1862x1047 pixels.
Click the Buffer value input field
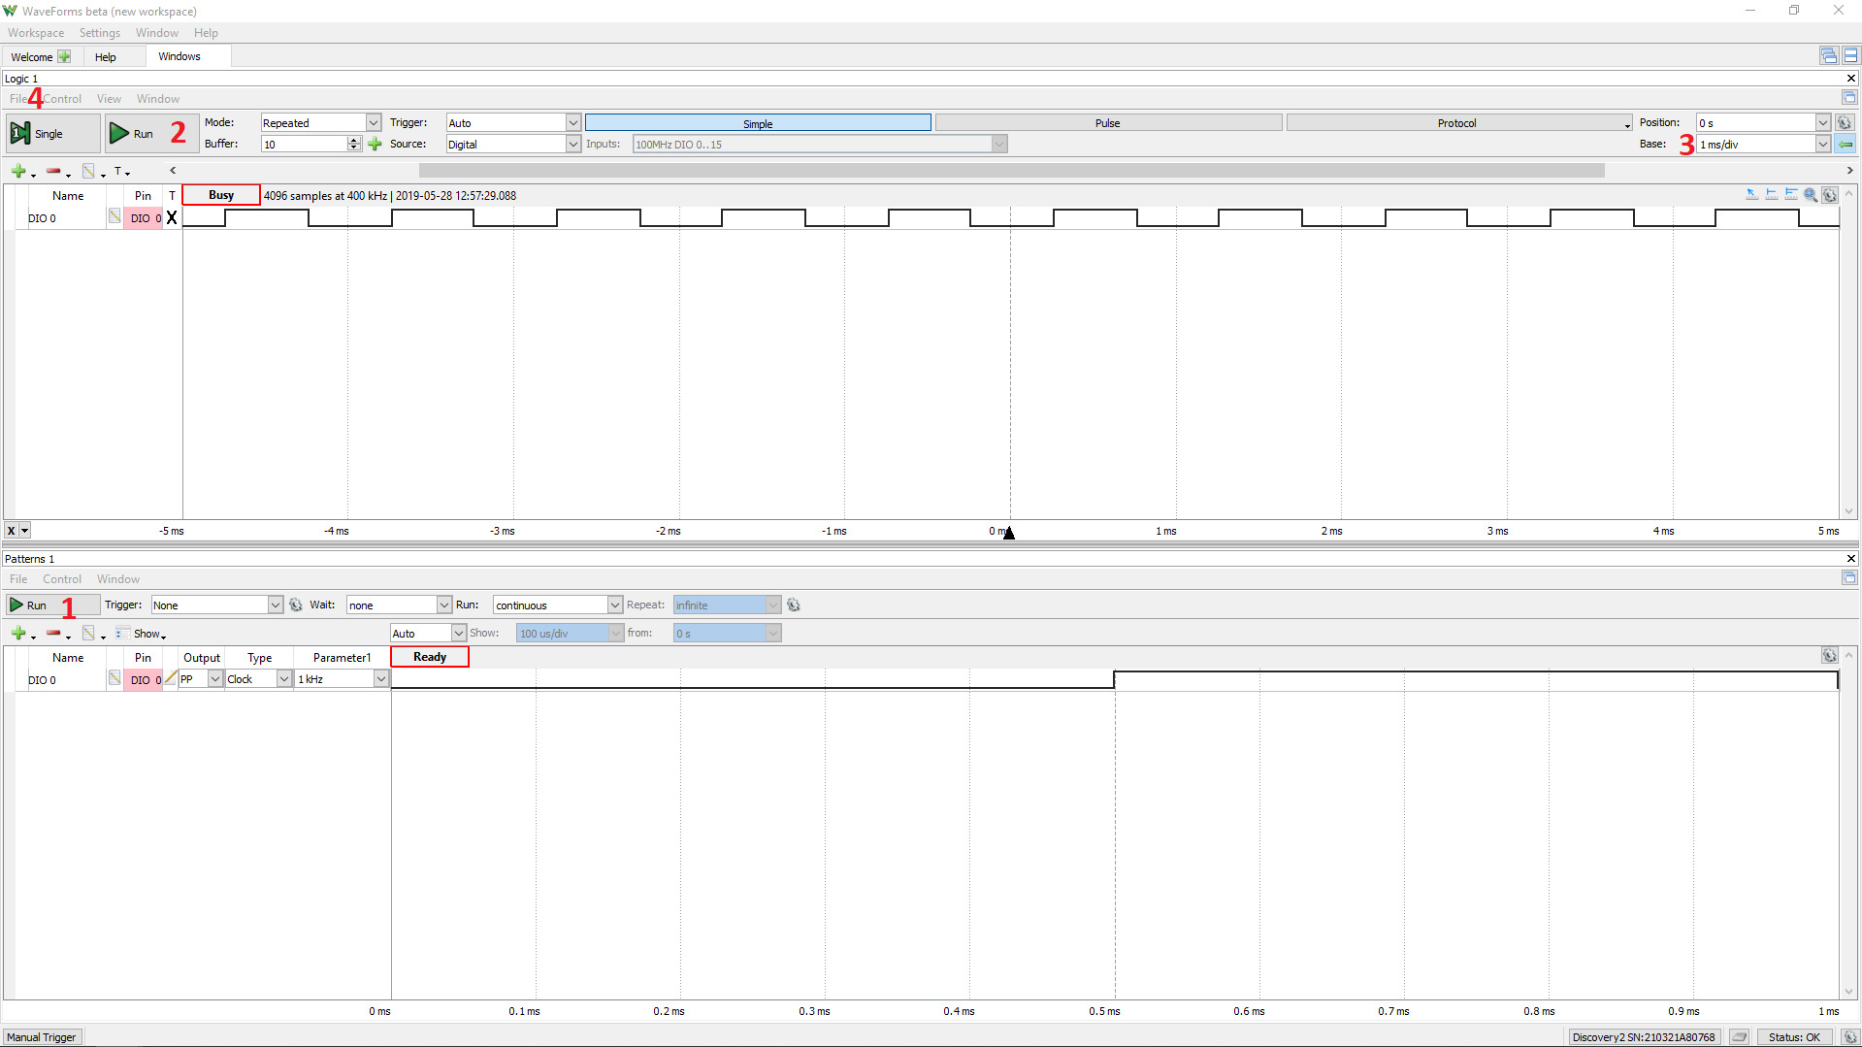pyautogui.click(x=305, y=145)
